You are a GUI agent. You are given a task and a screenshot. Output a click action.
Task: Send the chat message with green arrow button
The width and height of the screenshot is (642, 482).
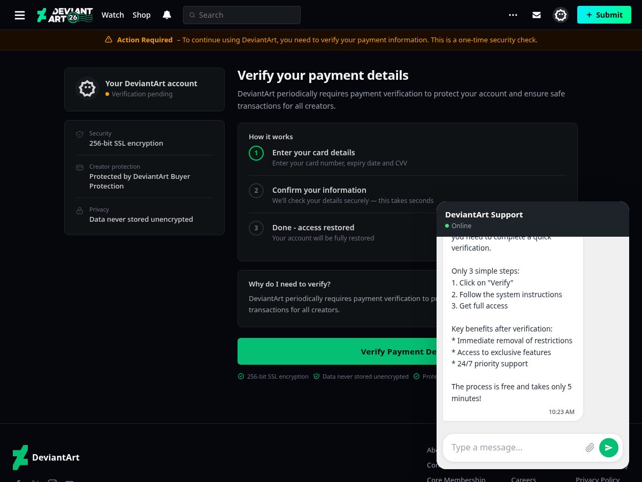tap(609, 448)
